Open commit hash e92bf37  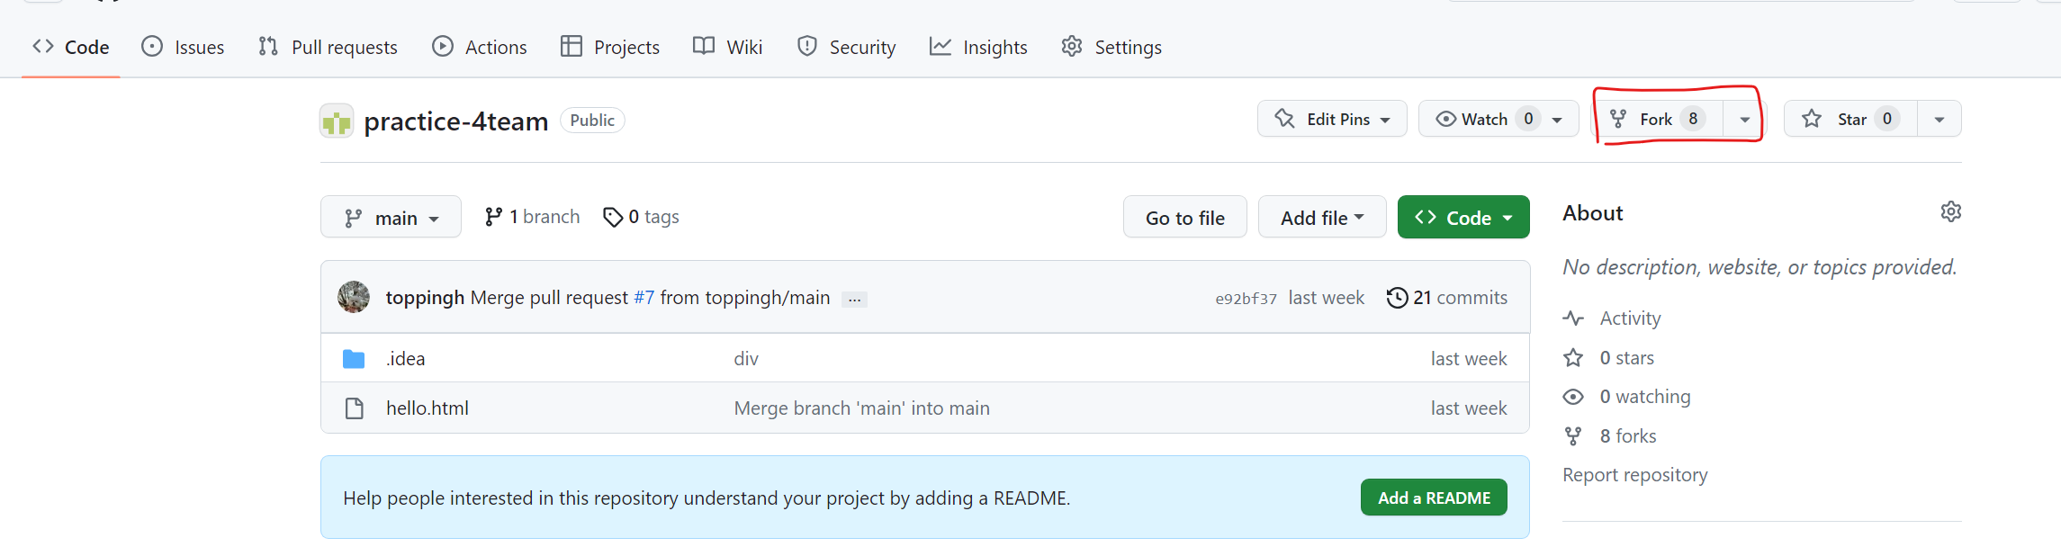(1246, 299)
